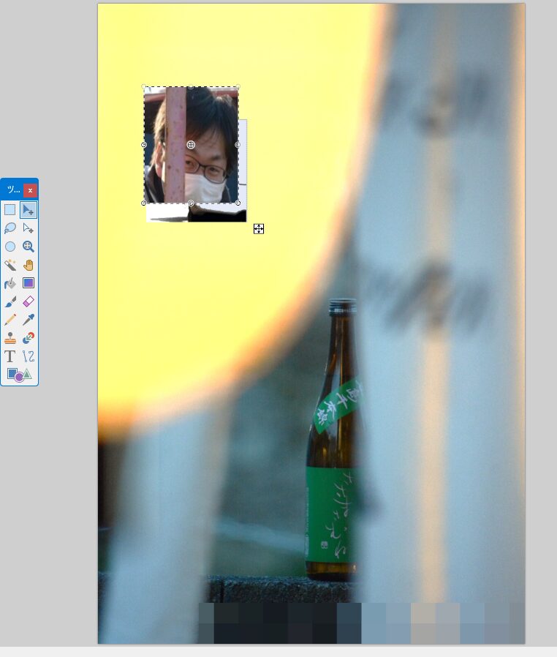557x657 pixels.
Task: Pick the Paintbrush tool
Action: pos(10,301)
